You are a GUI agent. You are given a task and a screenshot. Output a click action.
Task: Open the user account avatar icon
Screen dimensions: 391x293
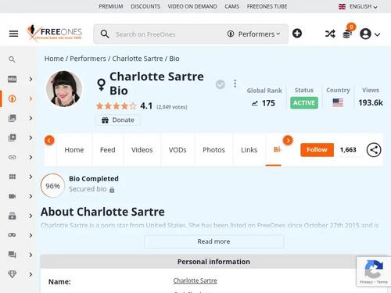(365, 34)
